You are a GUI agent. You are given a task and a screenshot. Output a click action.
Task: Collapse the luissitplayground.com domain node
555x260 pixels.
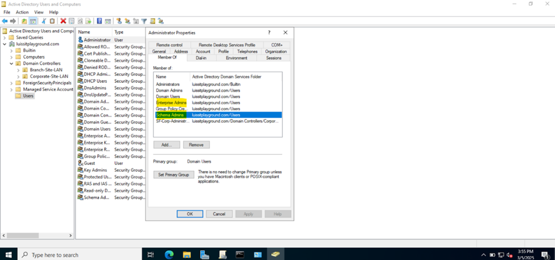click(x=4, y=44)
